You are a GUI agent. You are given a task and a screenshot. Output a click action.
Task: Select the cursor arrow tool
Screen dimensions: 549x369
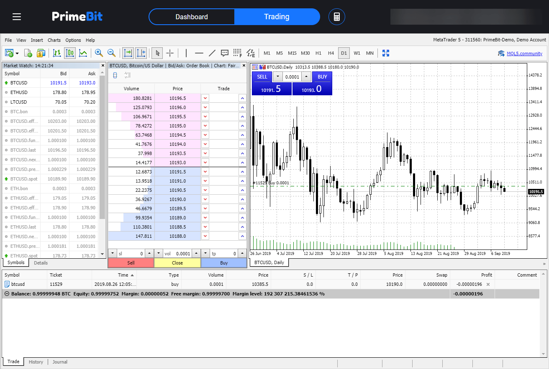pos(157,53)
